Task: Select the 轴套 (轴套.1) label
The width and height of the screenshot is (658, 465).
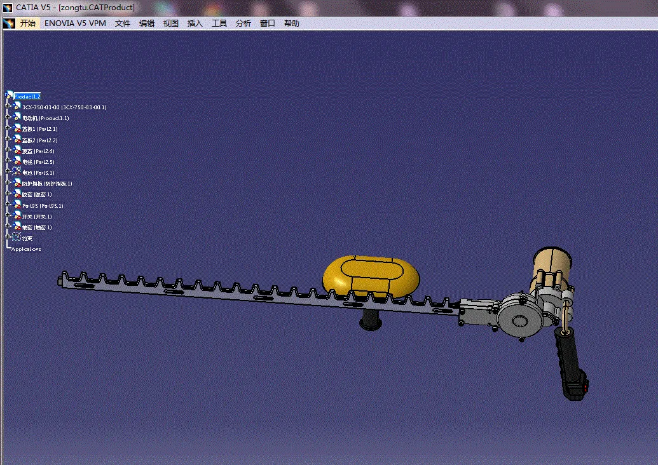Action: (x=37, y=227)
